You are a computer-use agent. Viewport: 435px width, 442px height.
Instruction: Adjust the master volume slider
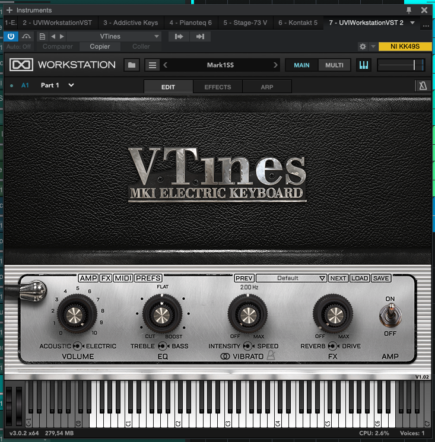click(x=401, y=65)
